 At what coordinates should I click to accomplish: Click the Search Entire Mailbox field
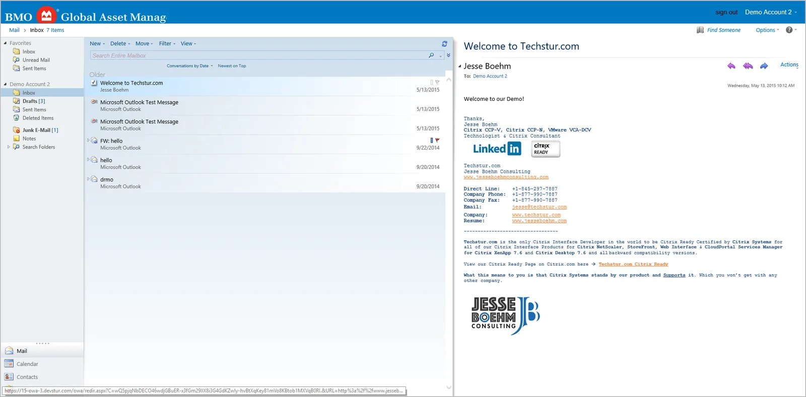point(258,55)
